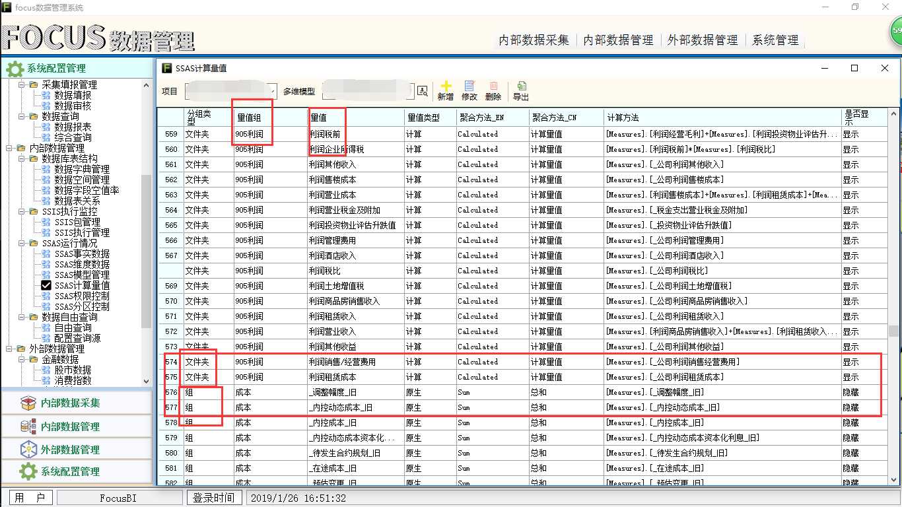Collapse the 数据库表结构 folder
This screenshot has height=507, width=902.
click(21, 158)
